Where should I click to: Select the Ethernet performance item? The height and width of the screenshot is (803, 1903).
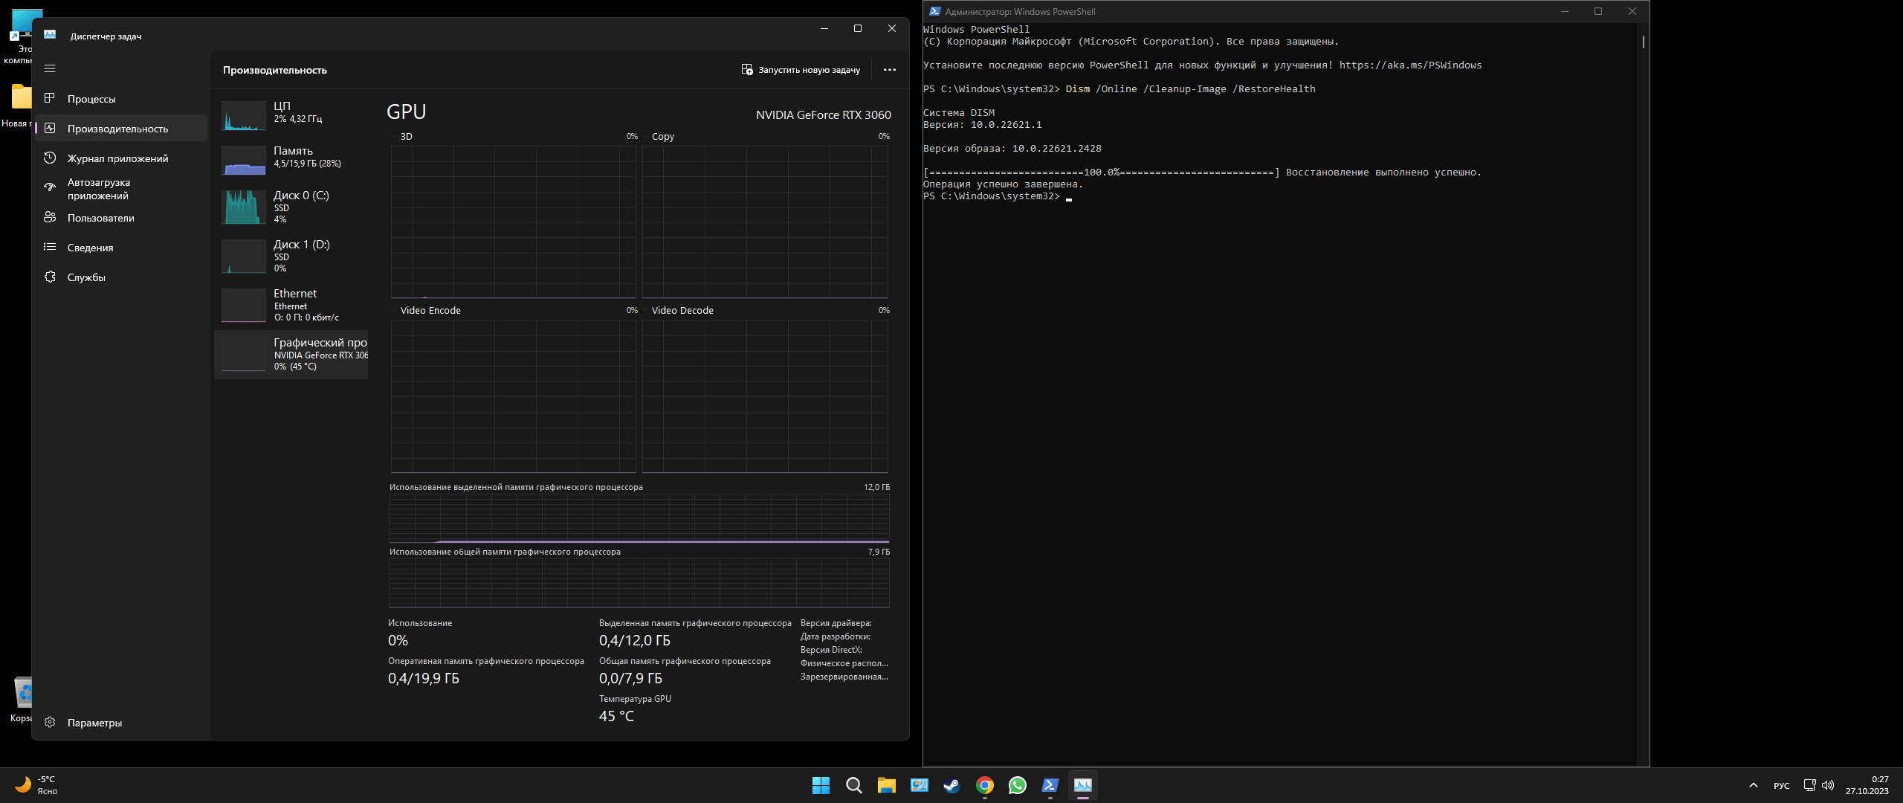click(291, 305)
